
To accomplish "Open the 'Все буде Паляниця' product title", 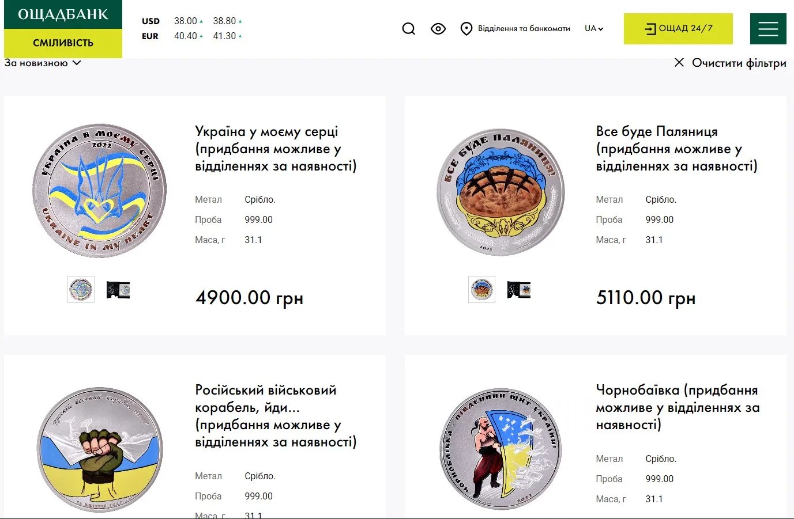I will [x=676, y=149].
